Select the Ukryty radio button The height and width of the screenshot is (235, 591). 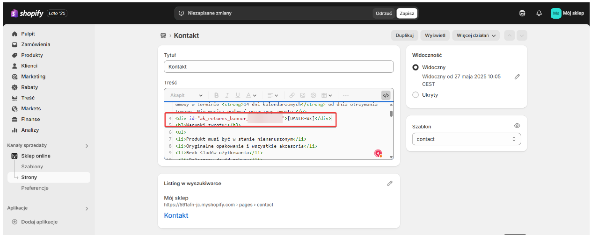416,95
